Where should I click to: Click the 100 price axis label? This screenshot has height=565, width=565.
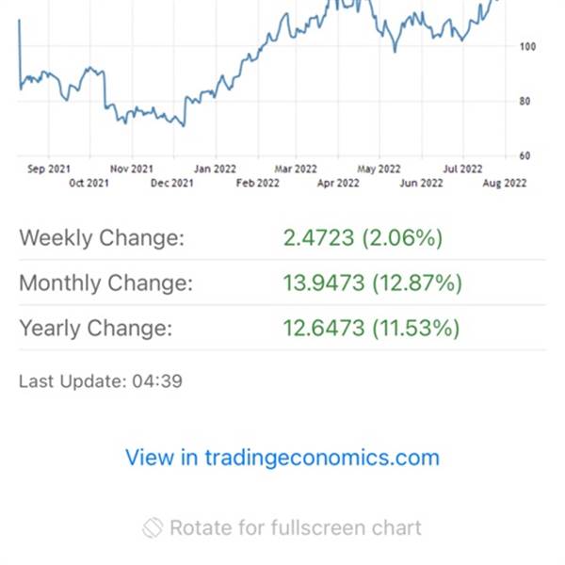pyautogui.click(x=527, y=46)
